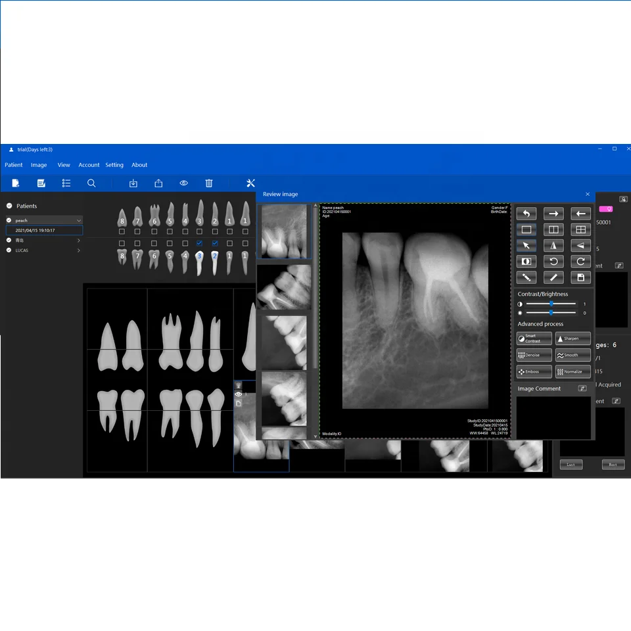Open the Setting menu
Viewport: 631px width, 631px height.
coord(114,165)
